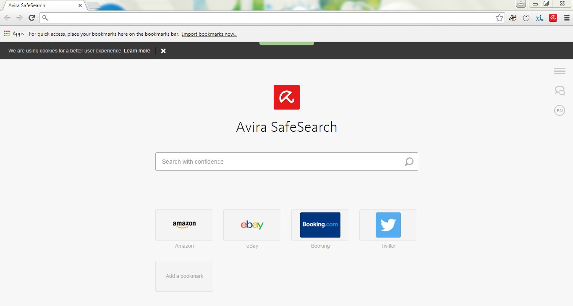Open the Avira SafeSearch sidebar menu
Viewport: 573px width, 306px height.
[559, 71]
